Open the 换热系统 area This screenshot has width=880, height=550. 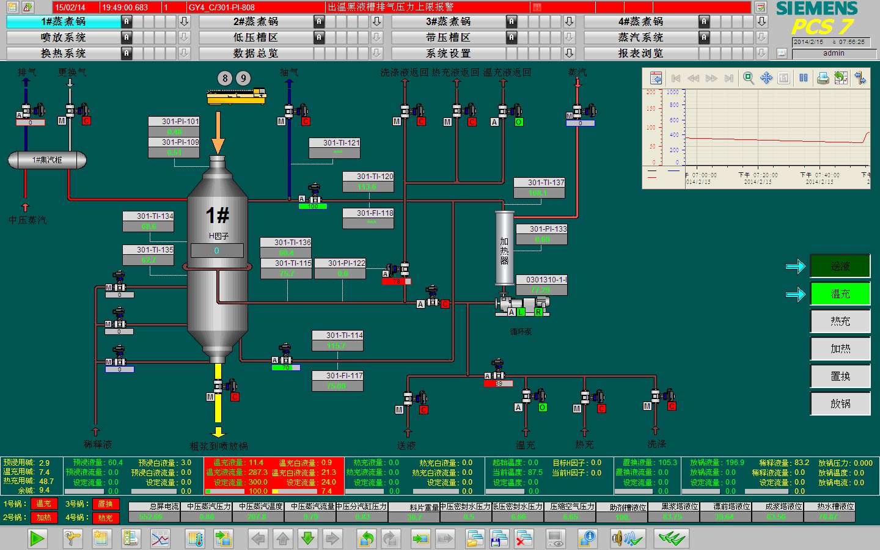tap(63, 53)
